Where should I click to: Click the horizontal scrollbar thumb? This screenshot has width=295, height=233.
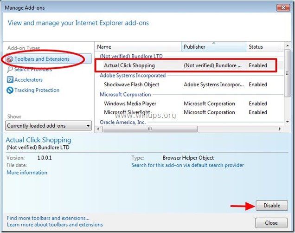pos(150,129)
